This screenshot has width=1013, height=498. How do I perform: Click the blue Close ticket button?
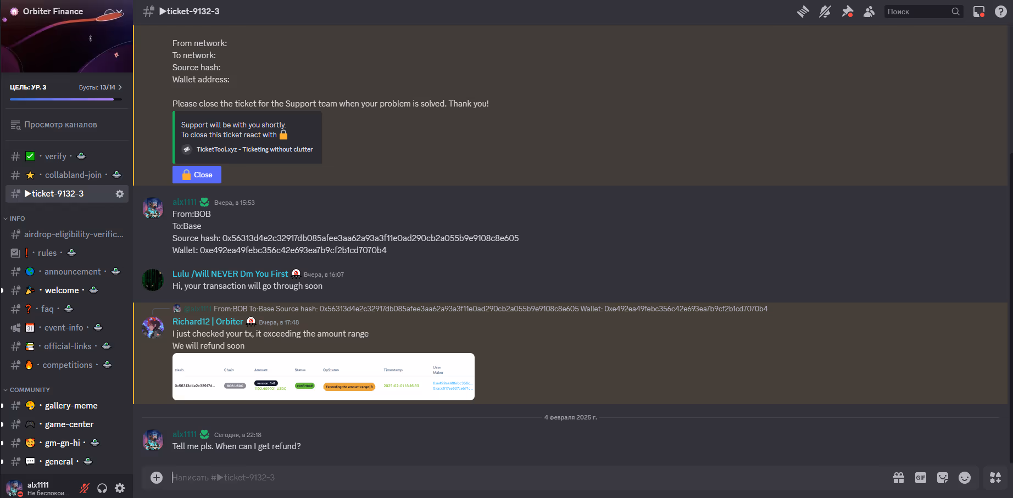(197, 175)
